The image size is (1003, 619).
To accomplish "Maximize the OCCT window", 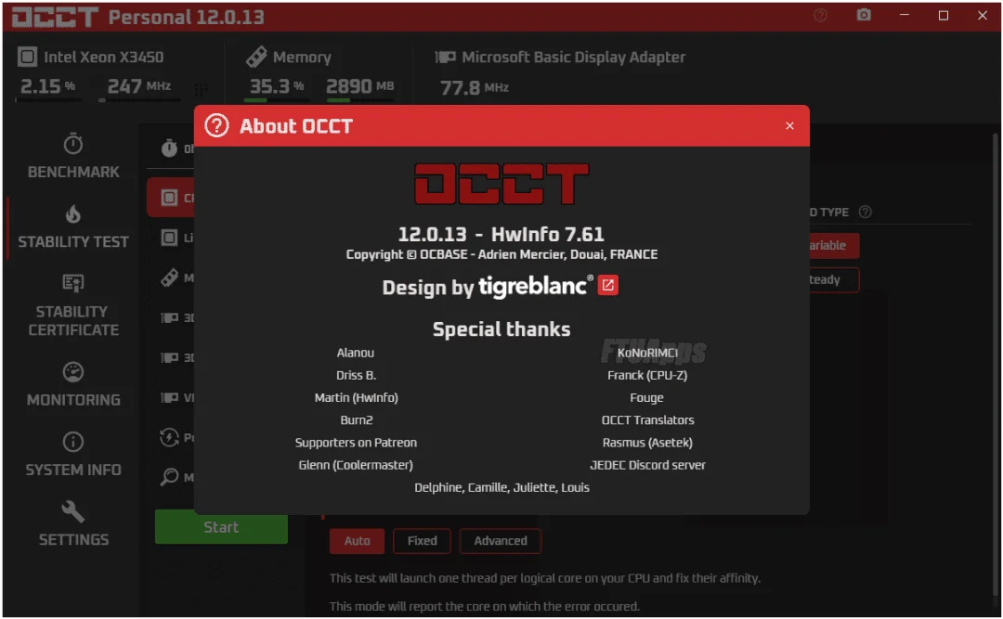I will pos(943,16).
